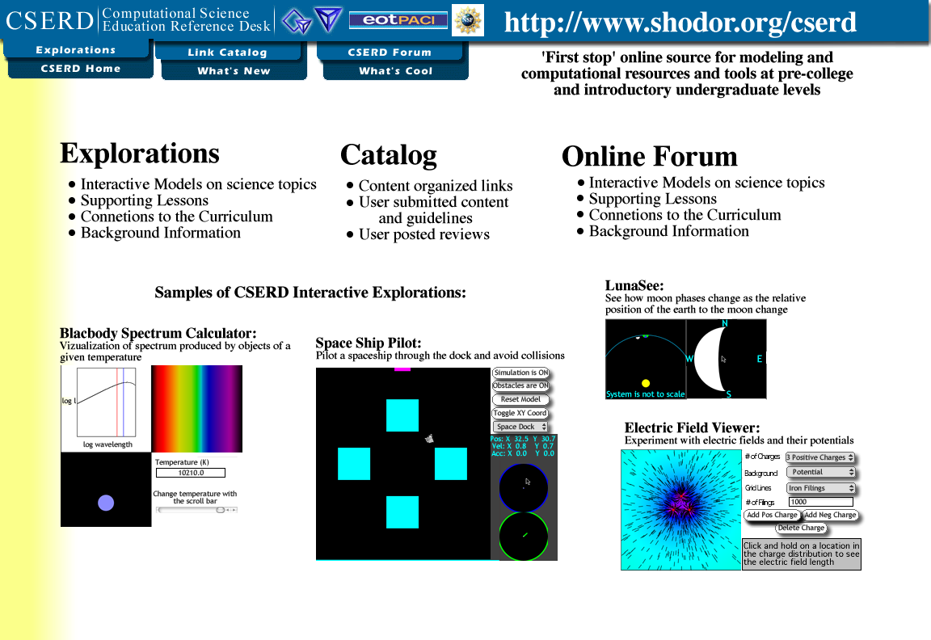Click the rainbow spectrum color display

tap(197, 409)
